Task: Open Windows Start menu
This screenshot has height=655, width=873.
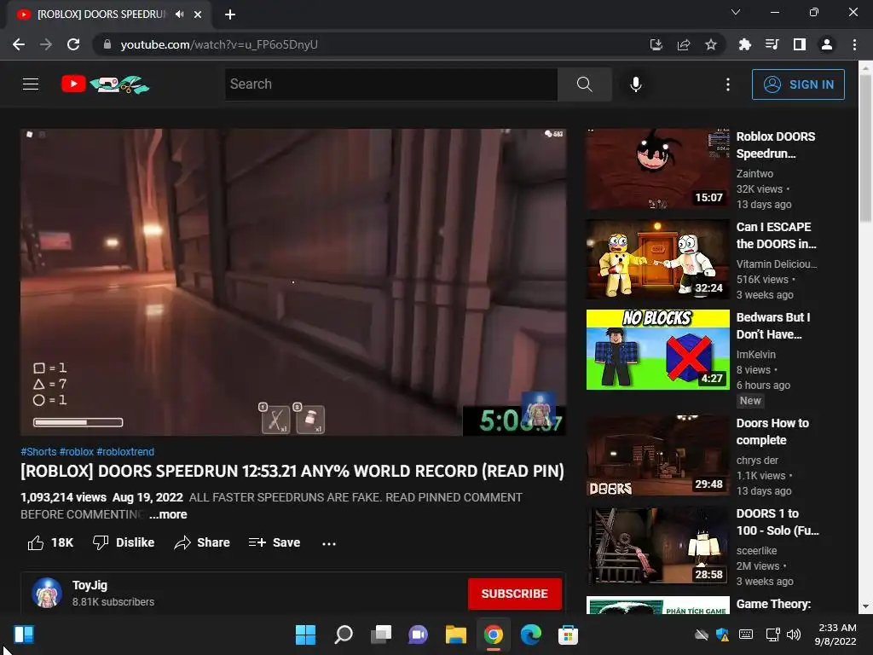Action: point(305,635)
